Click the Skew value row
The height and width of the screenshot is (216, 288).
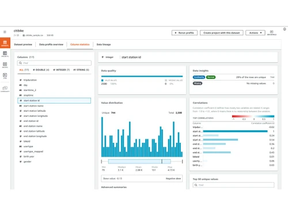142,179
